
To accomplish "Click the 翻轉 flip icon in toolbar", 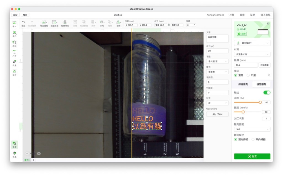I will (x=118, y=22).
